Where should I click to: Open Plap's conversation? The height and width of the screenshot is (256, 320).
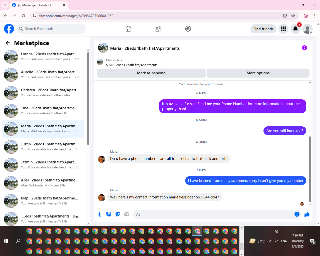pos(43,201)
